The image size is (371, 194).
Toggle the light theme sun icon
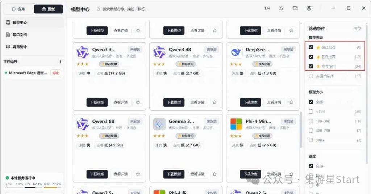(281, 8)
